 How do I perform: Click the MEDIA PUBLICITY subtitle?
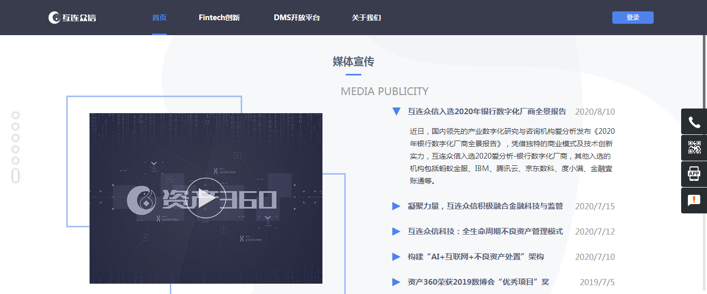(x=385, y=91)
